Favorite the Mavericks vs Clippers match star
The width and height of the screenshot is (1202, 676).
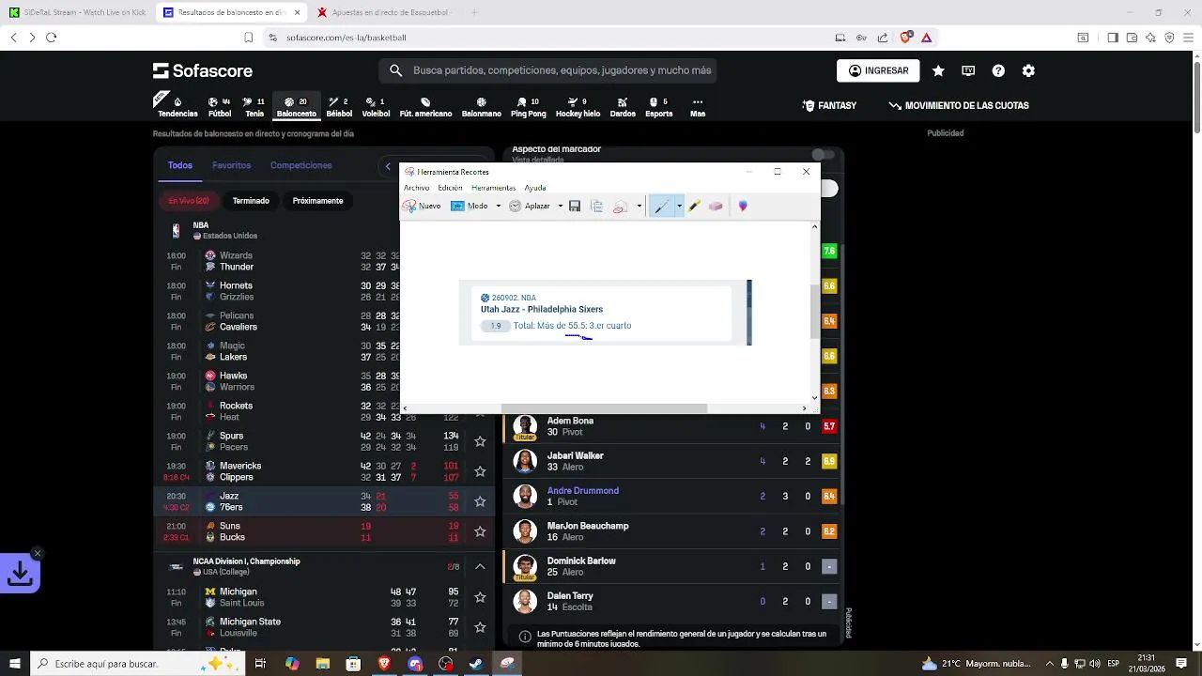(480, 471)
